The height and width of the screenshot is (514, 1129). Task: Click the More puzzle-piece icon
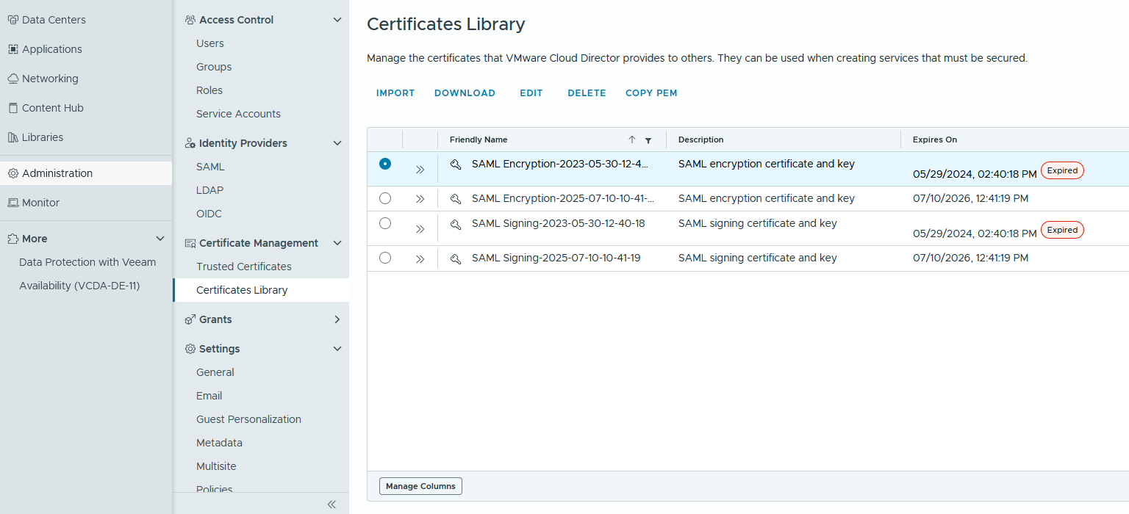13,239
